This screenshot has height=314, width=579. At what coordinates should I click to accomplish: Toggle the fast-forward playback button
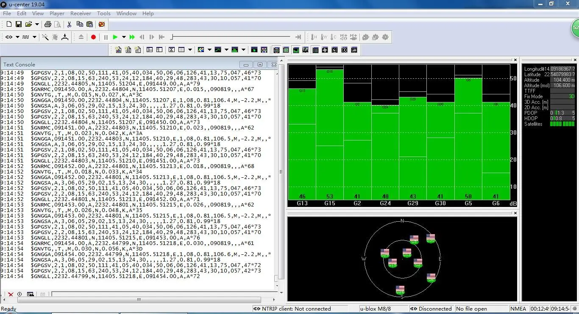(x=132, y=37)
